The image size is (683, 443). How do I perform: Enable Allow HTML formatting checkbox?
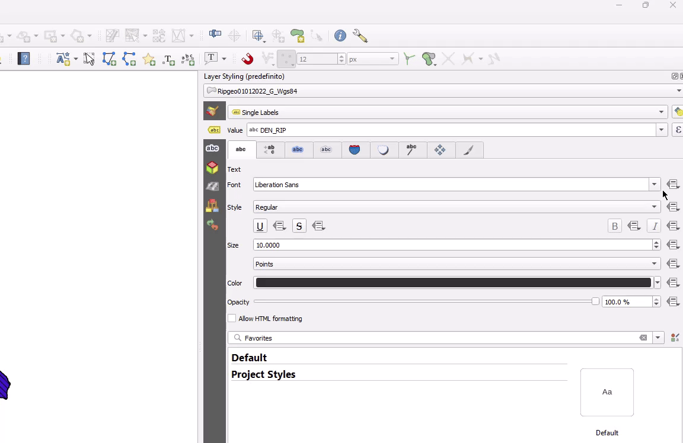coord(232,319)
